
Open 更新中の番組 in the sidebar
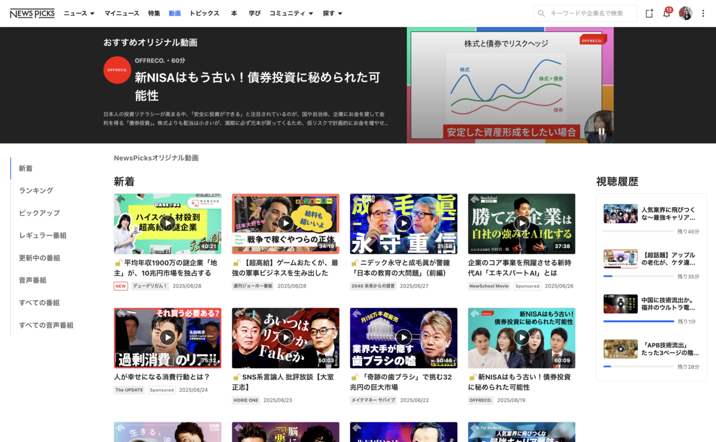39,258
